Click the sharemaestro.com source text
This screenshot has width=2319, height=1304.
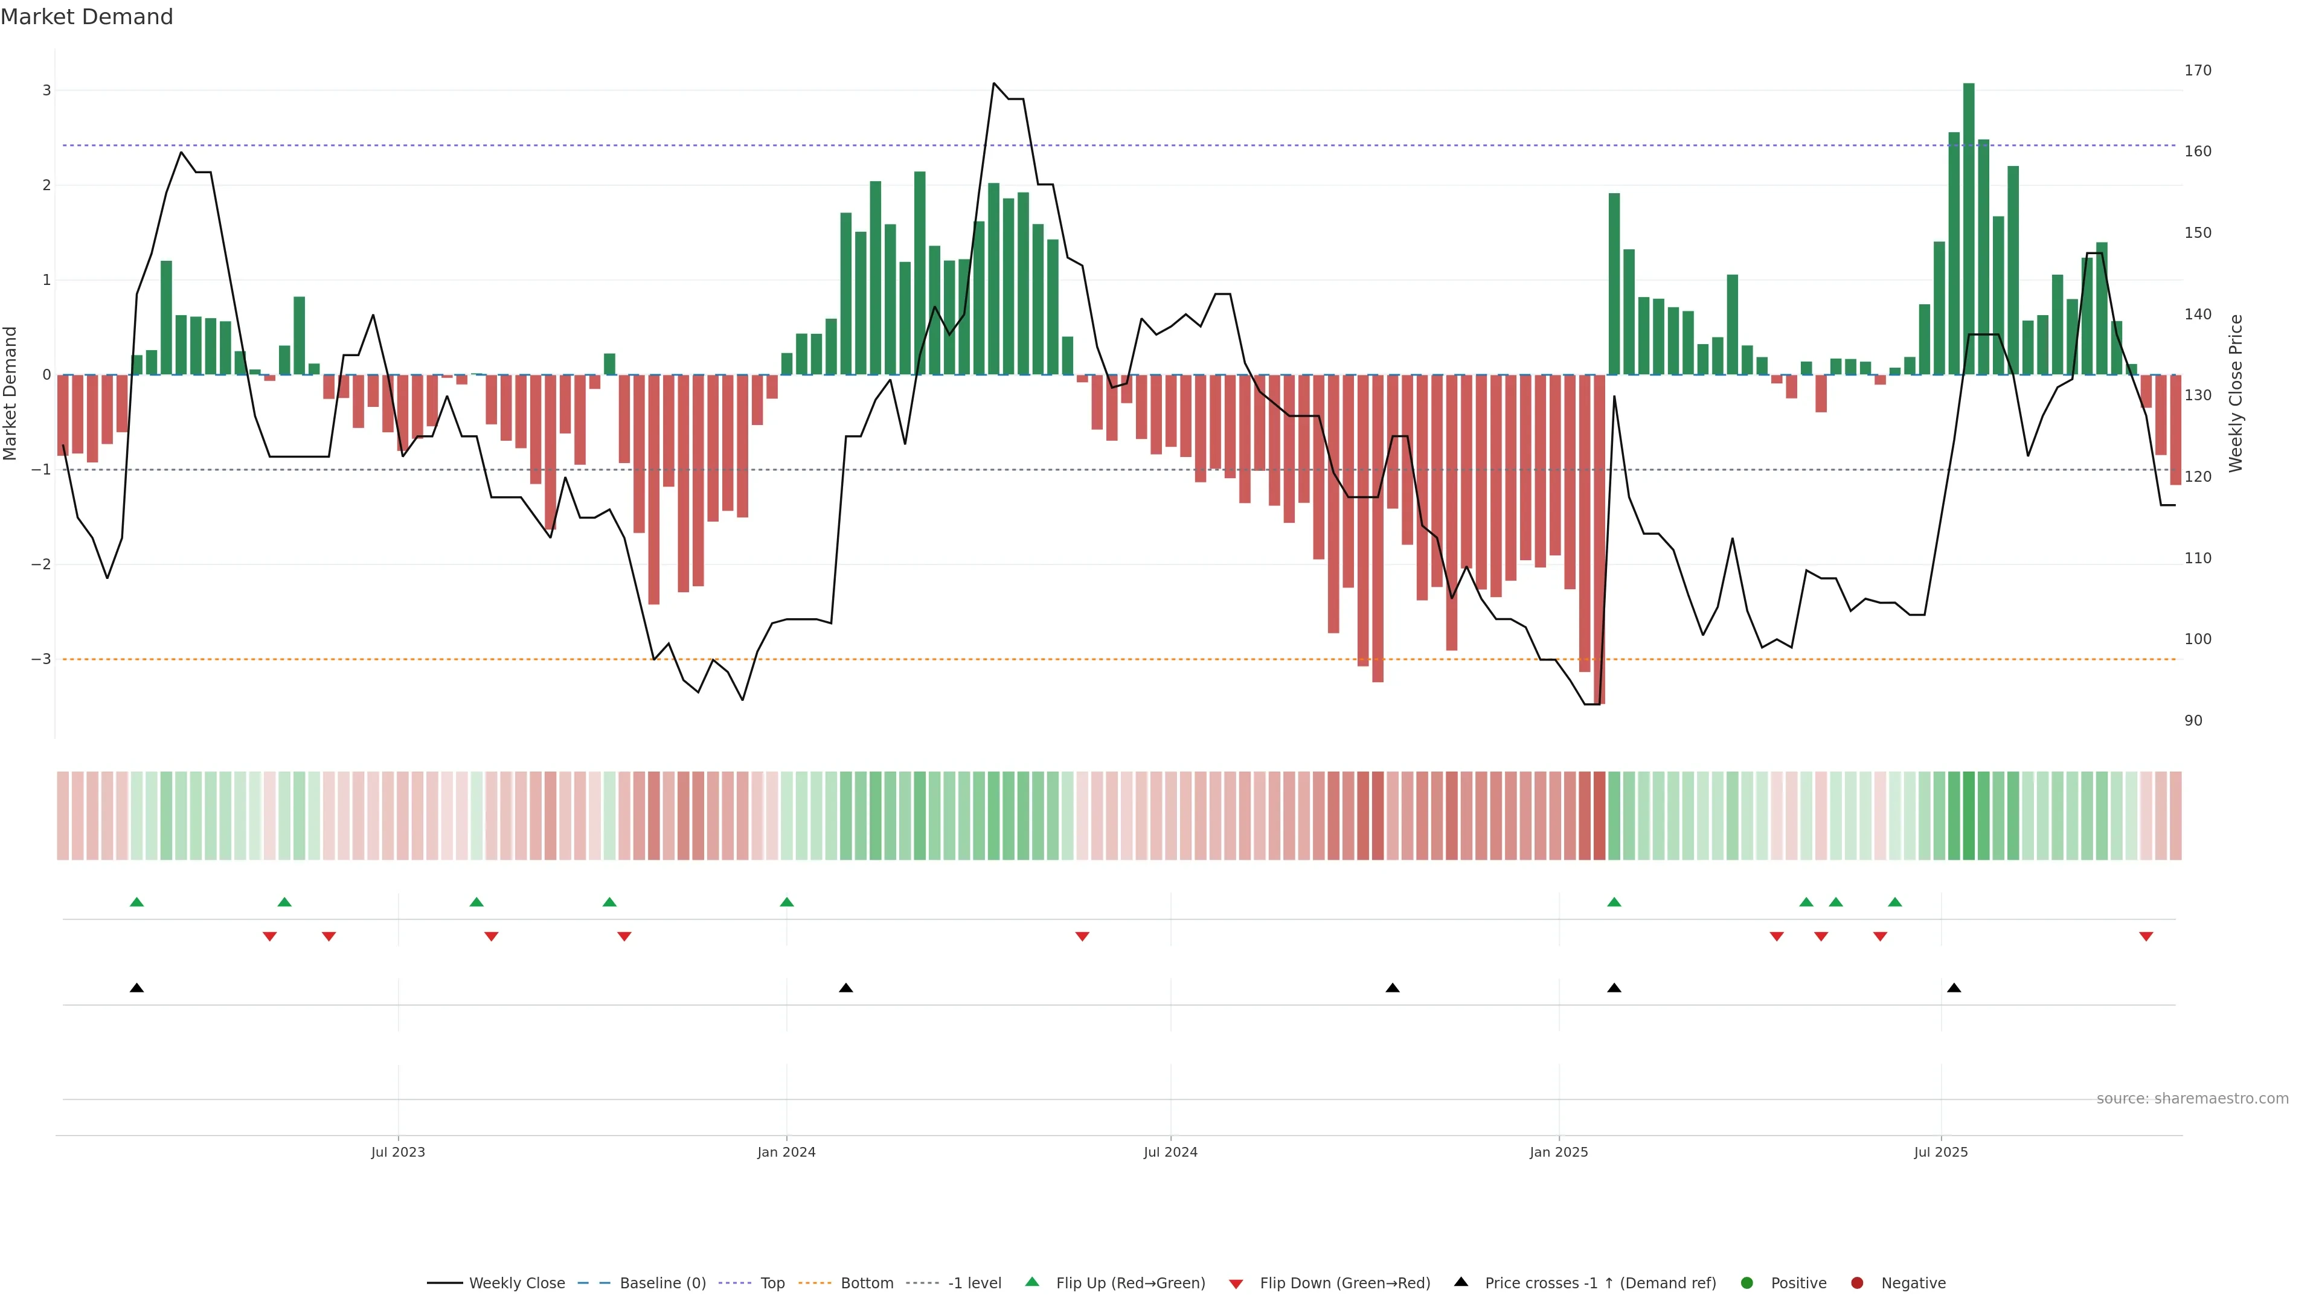click(2192, 1098)
